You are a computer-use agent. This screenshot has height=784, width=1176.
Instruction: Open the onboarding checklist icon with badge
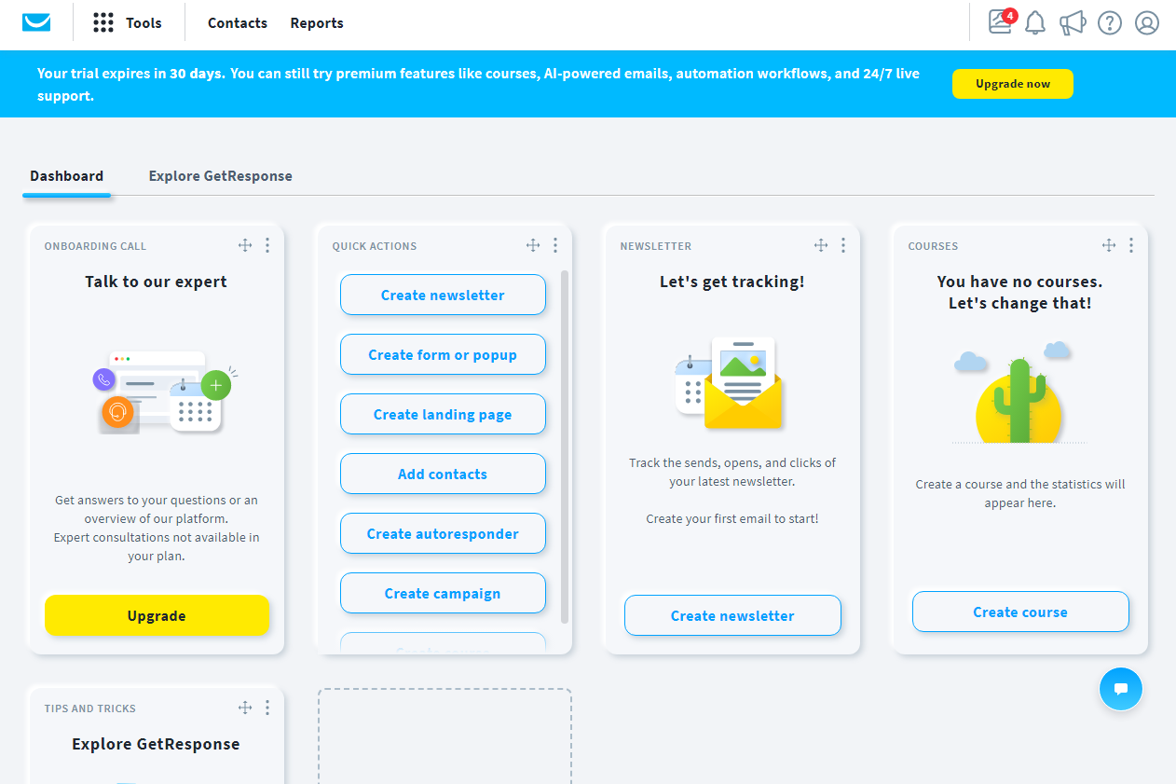tap(1002, 21)
